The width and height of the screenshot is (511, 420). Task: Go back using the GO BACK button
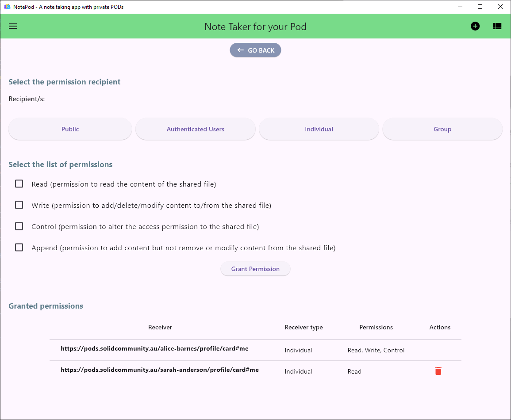coord(255,50)
